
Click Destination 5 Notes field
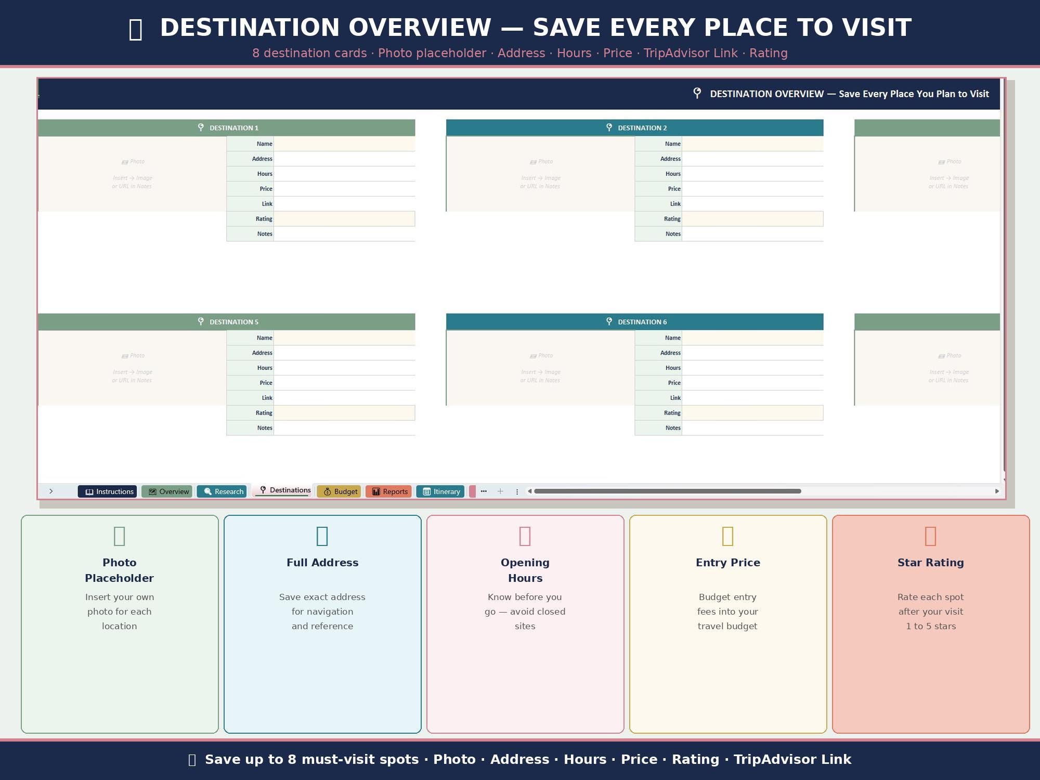(344, 428)
